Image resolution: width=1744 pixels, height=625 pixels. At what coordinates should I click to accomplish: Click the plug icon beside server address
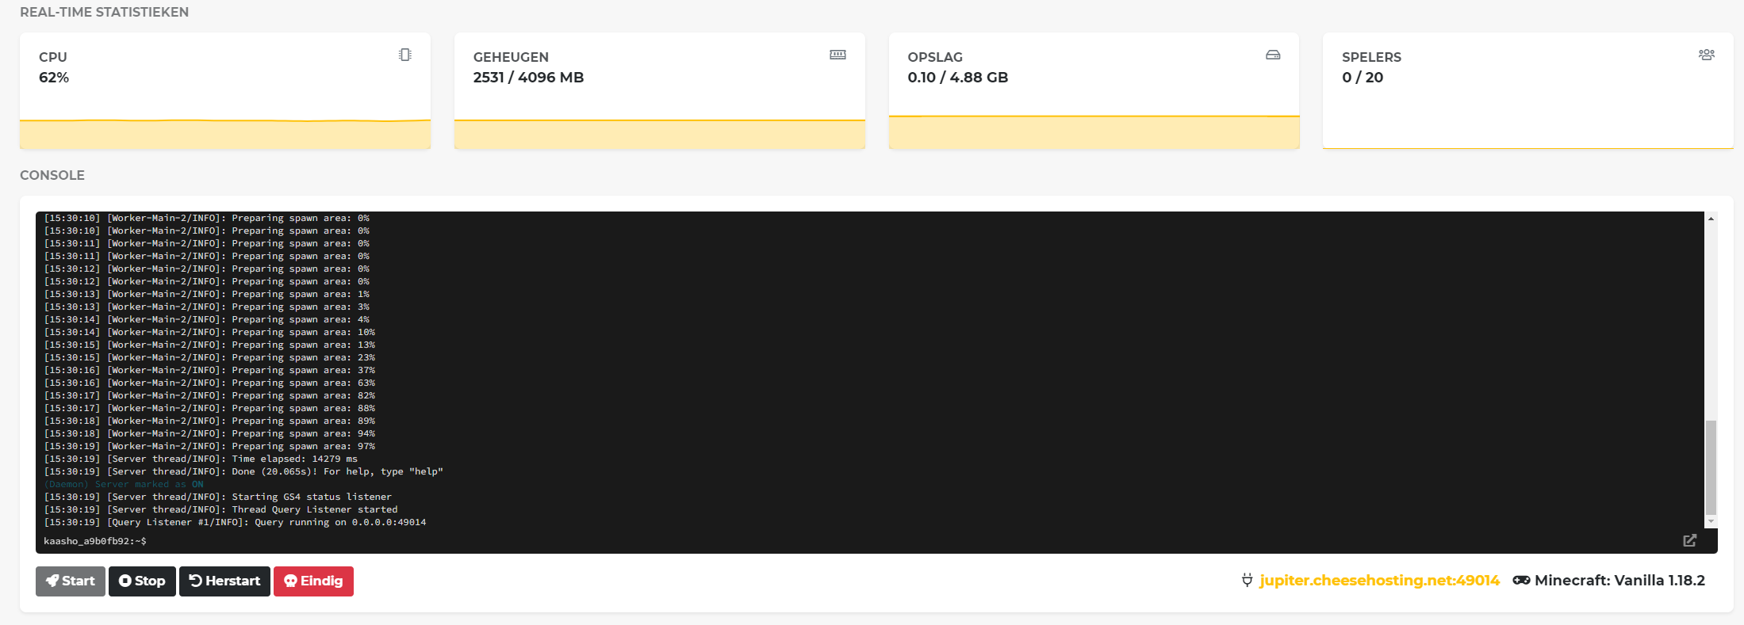pyautogui.click(x=1247, y=581)
